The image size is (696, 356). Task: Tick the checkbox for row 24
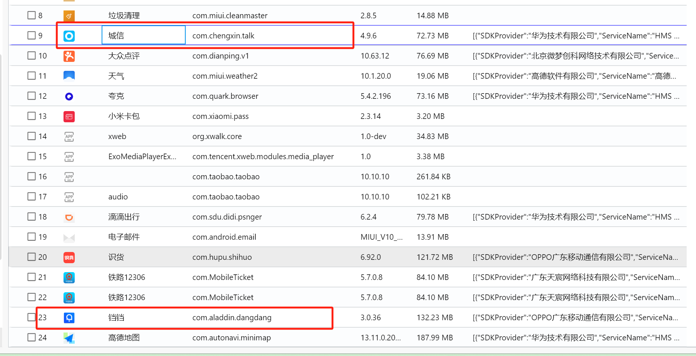pos(31,337)
